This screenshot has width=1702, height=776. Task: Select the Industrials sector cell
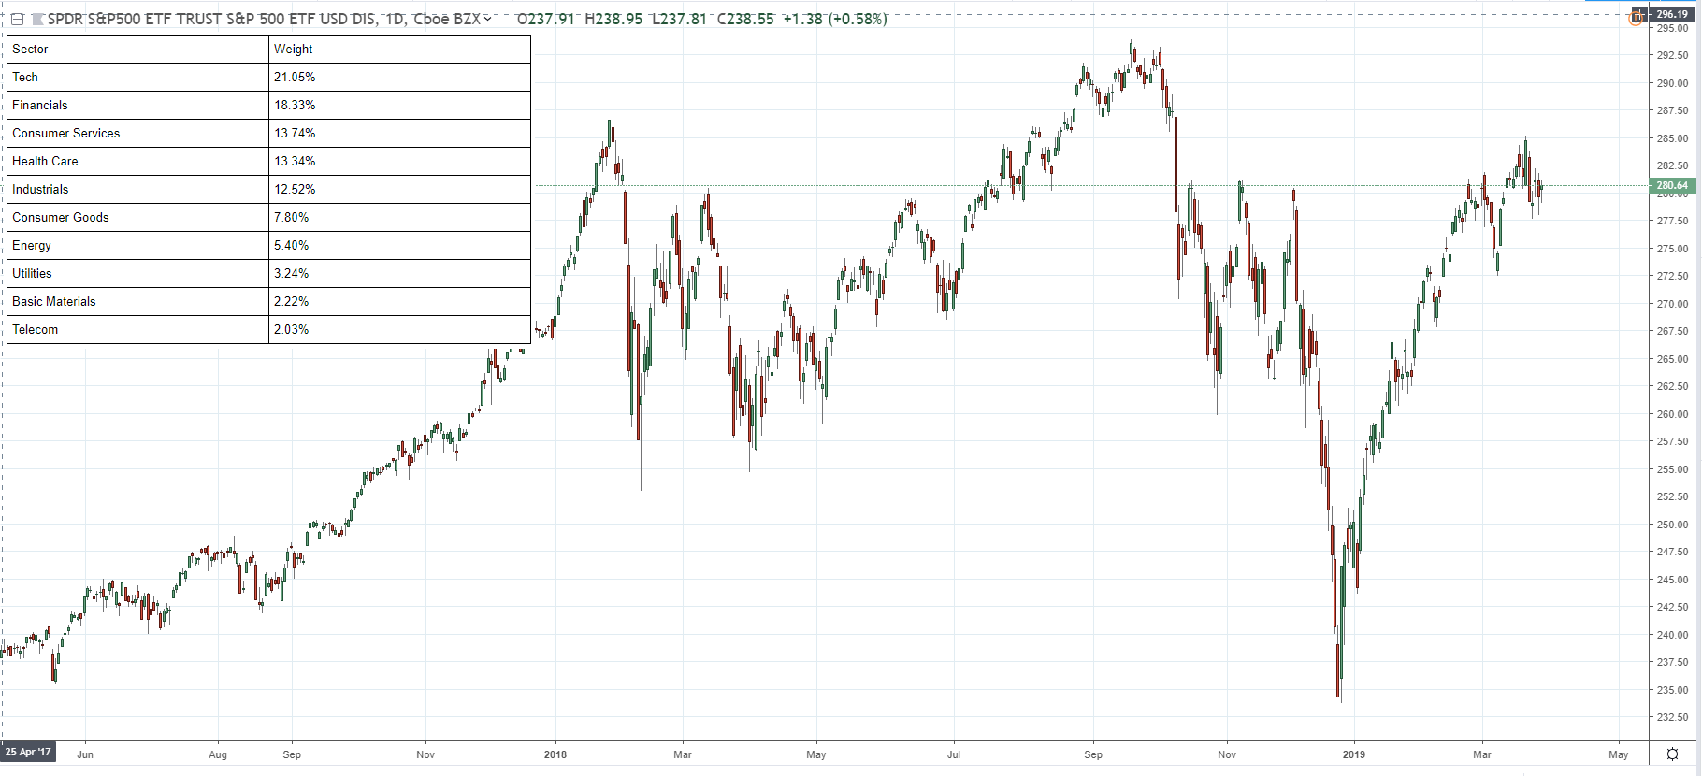click(137, 189)
